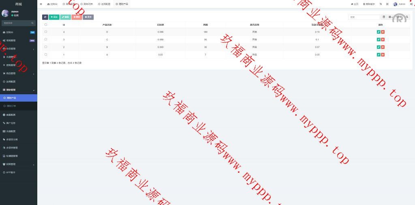Click the red delete icon for product A

click(383, 54)
